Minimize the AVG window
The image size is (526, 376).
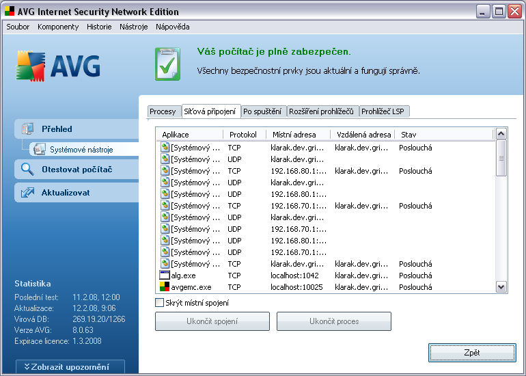coord(483,12)
